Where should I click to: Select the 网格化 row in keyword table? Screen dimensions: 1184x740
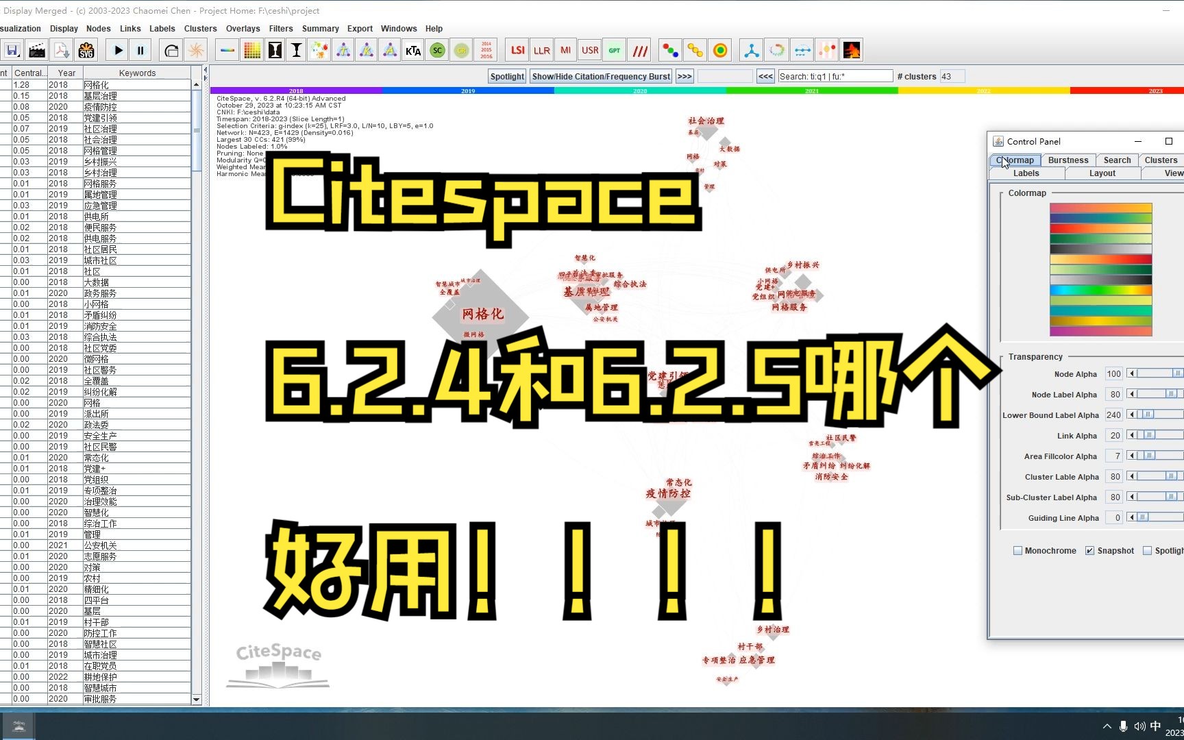coord(96,85)
